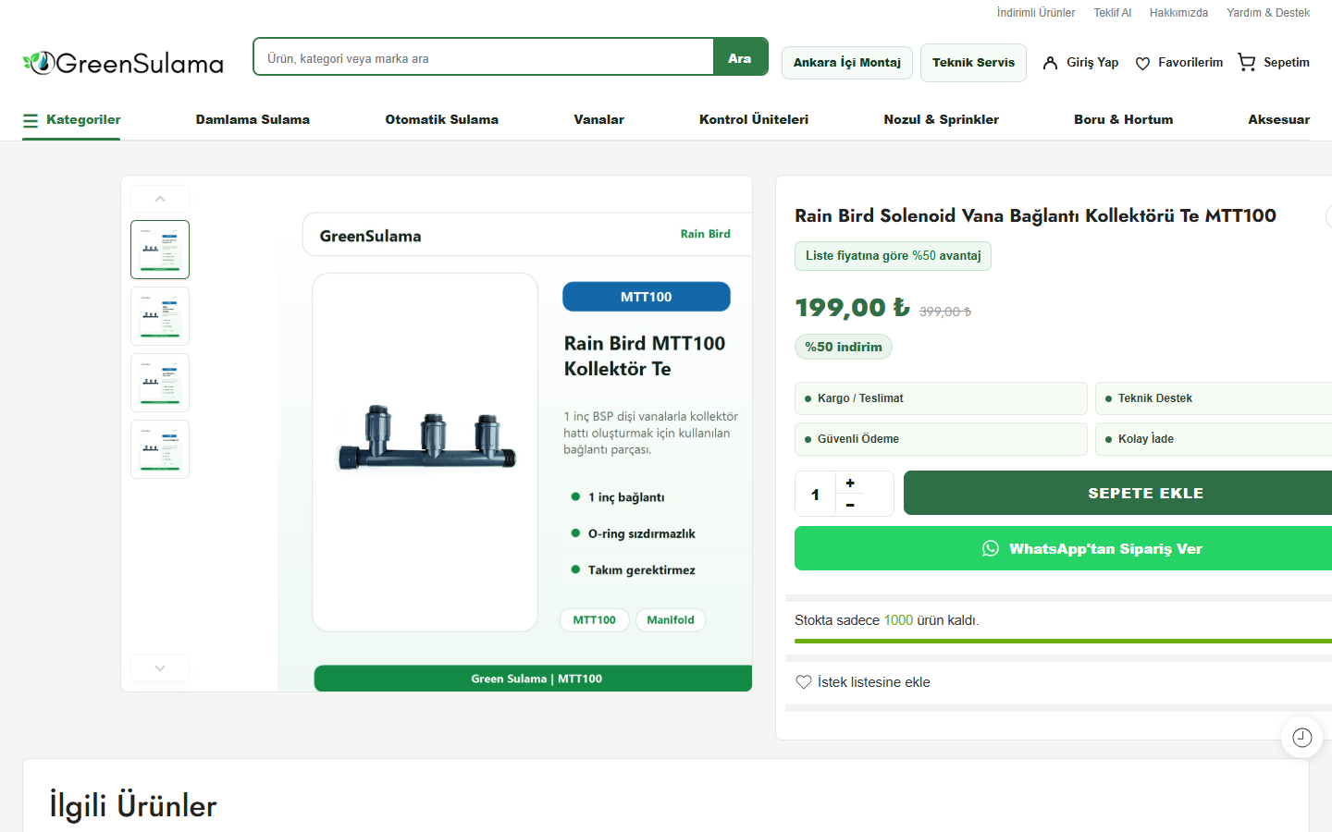
Task: Click the Favorilerim link text
Action: click(1190, 63)
